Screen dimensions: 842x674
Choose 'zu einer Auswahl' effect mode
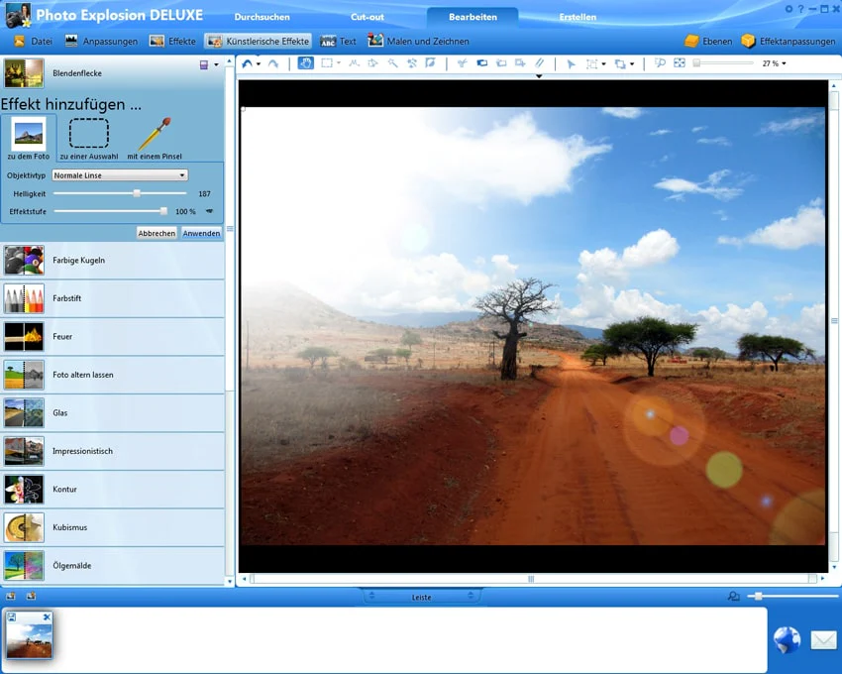coord(88,139)
